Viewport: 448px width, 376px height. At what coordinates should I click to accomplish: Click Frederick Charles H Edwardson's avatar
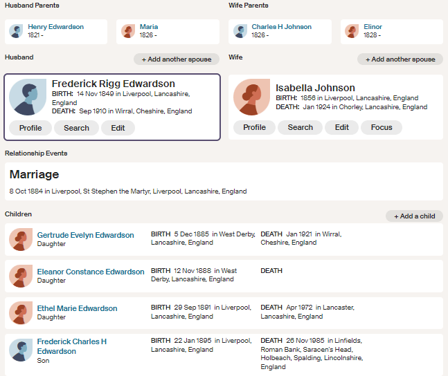21,350
